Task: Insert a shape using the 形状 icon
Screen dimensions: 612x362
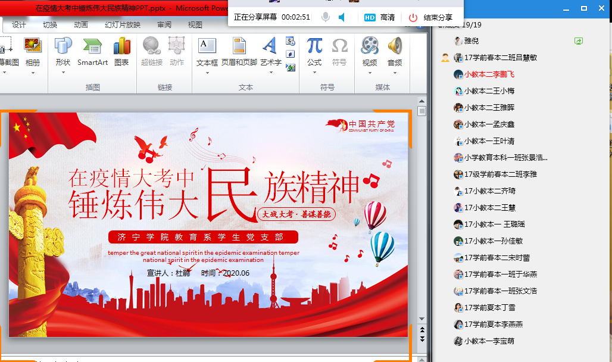Action: coord(63,46)
